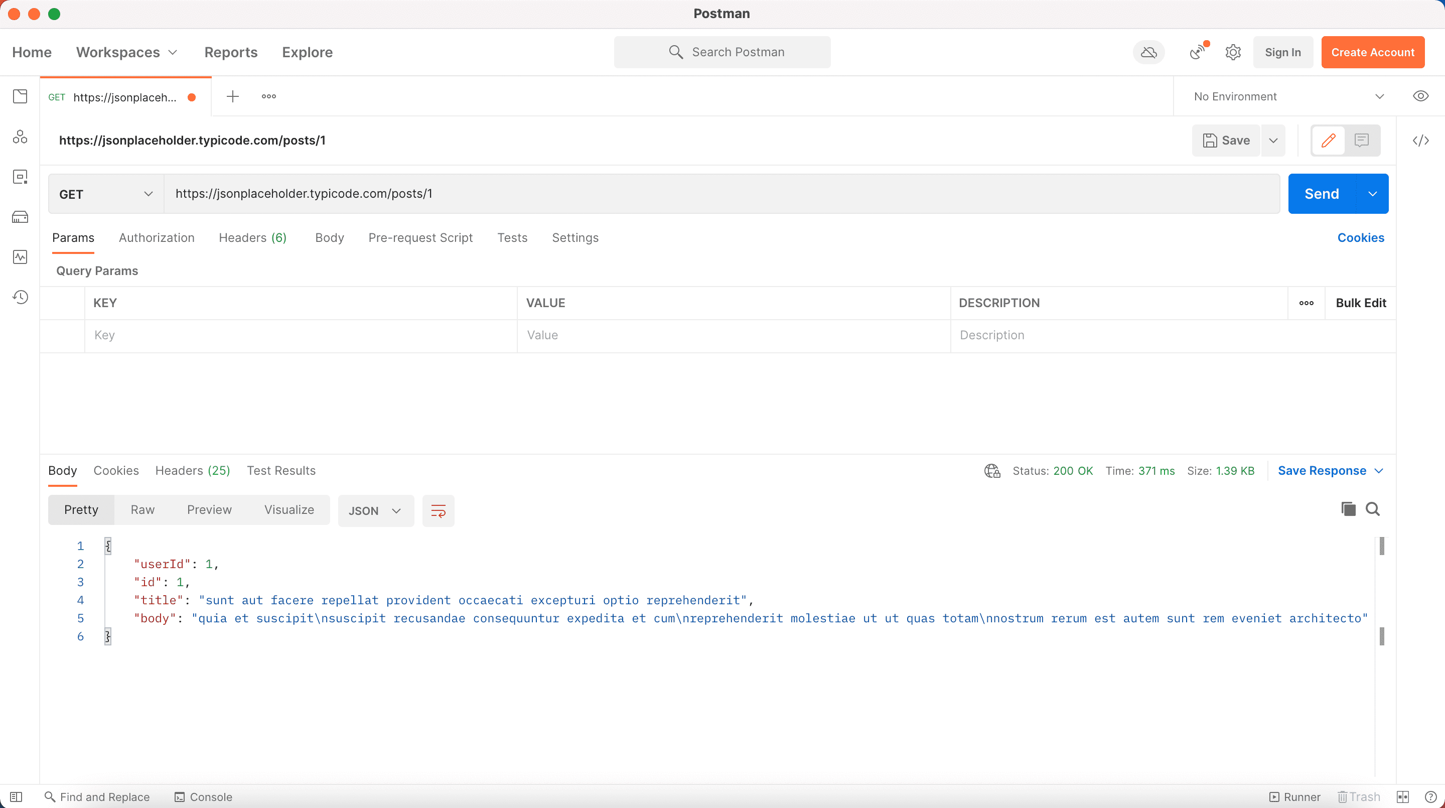Open the JSON format dropdown

(x=376, y=510)
